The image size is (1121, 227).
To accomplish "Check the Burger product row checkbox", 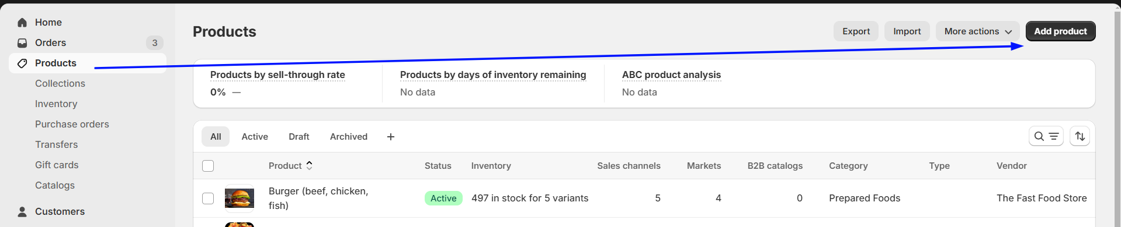I will point(208,198).
